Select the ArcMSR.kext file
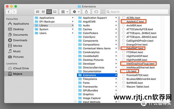 (132, 25)
